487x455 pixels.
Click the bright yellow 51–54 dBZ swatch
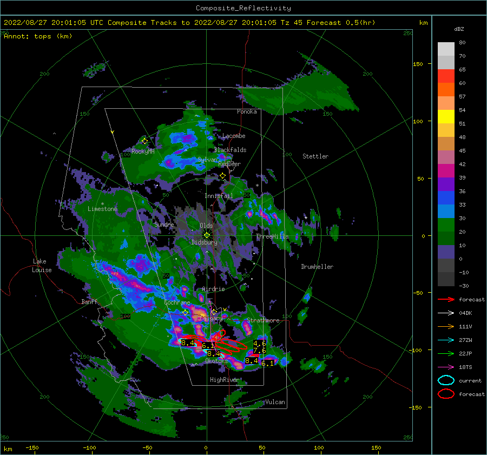(446, 117)
